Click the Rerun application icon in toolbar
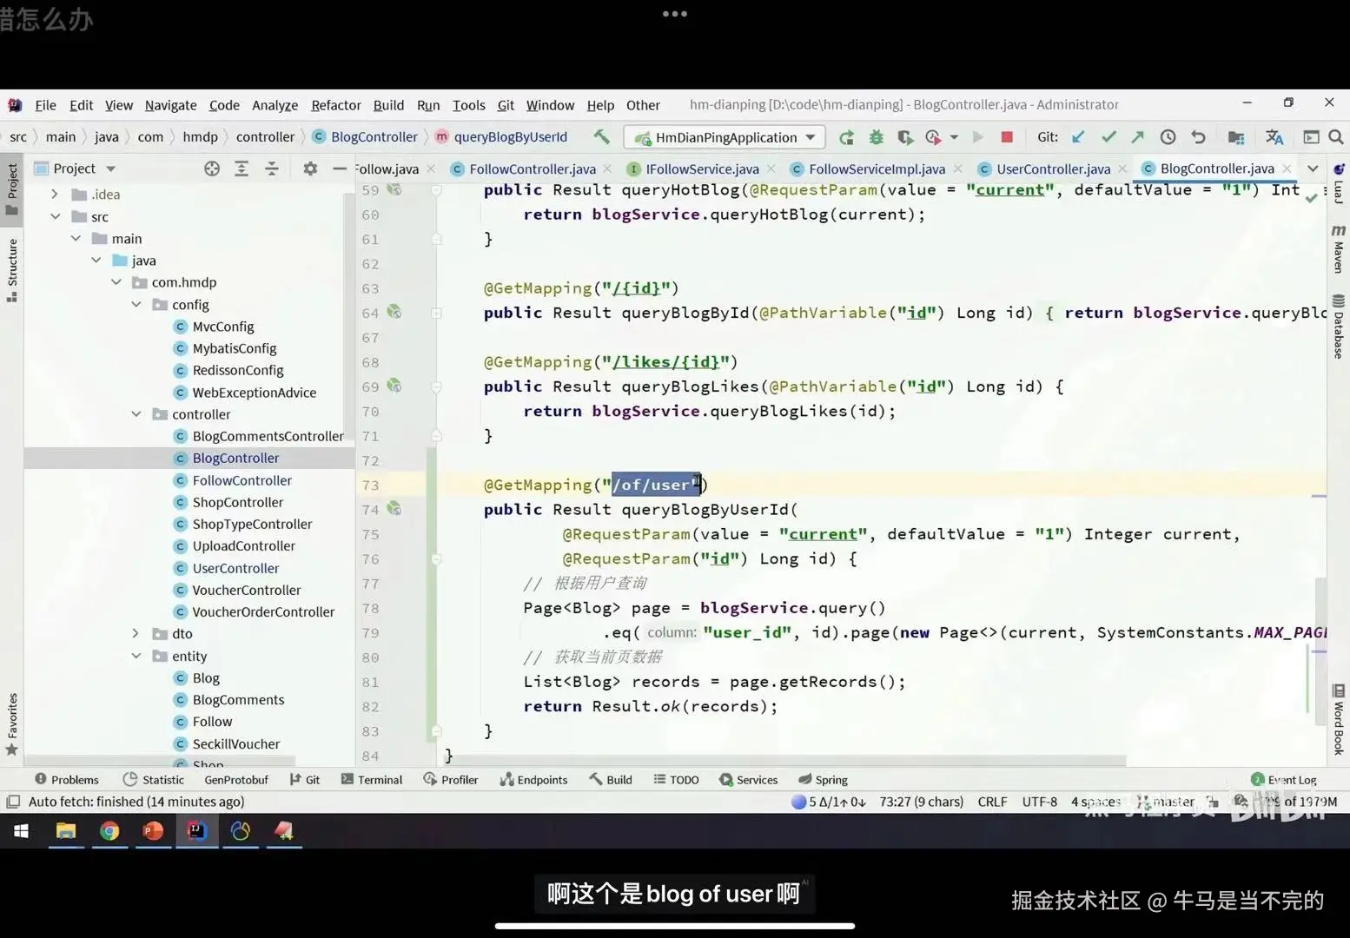 coord(846,137)
